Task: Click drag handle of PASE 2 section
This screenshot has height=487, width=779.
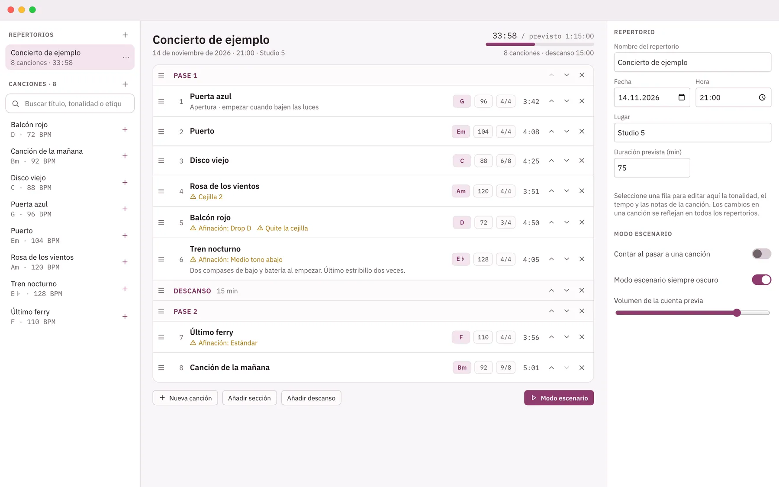Action: [161, 311]
